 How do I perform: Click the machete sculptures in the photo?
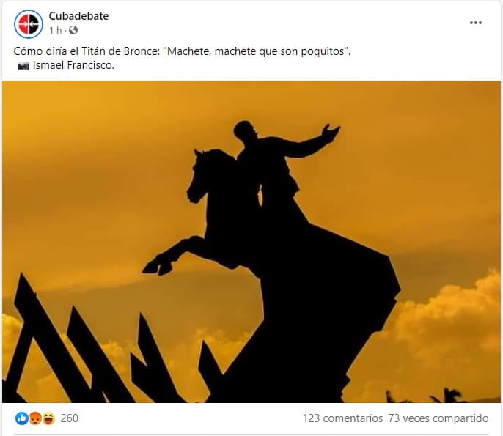106,346
